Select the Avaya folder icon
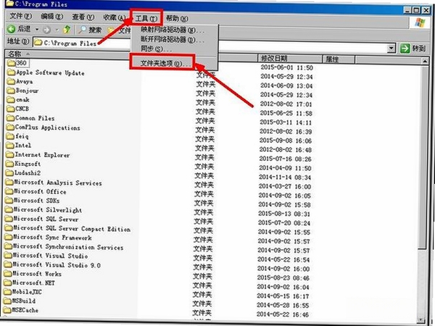Screen dimensions: 435x326 11,81
